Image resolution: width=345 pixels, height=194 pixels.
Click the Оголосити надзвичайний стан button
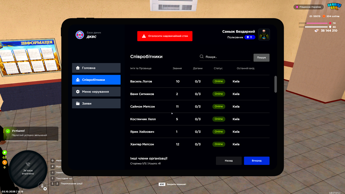165,36
